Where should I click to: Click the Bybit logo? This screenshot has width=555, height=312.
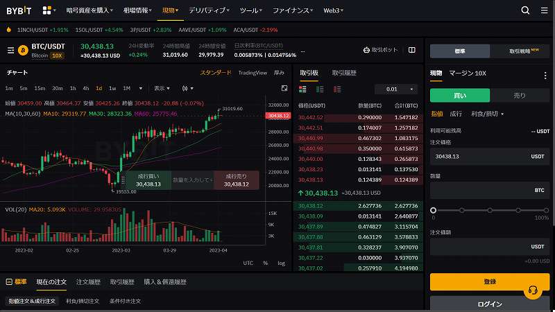(x=19, y=10)
